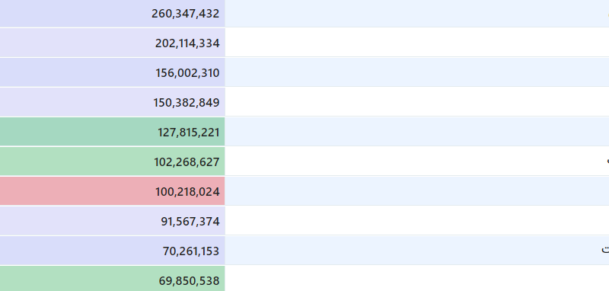Click the 202,114,334 value cell
Viewport: 609px width, 291px height.
[x=112, y=43]
